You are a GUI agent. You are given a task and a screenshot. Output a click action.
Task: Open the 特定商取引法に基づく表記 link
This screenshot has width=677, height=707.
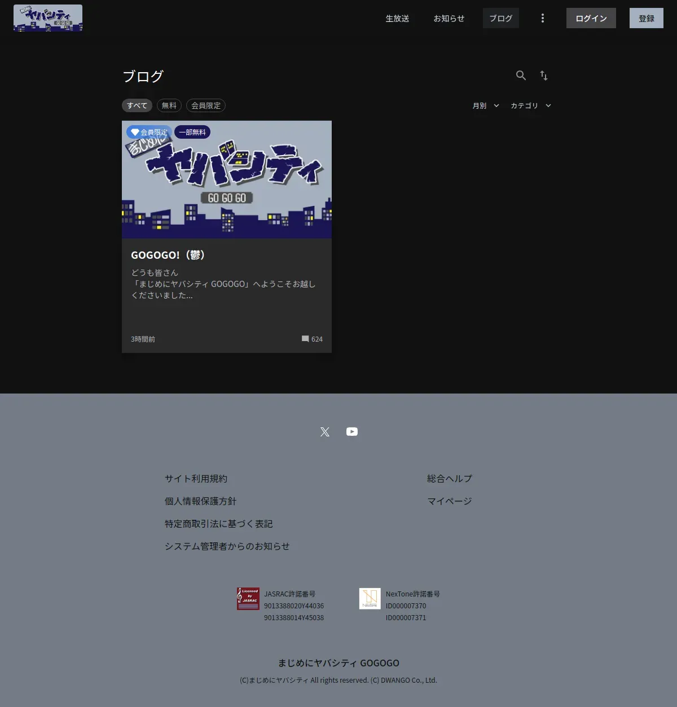218,524
